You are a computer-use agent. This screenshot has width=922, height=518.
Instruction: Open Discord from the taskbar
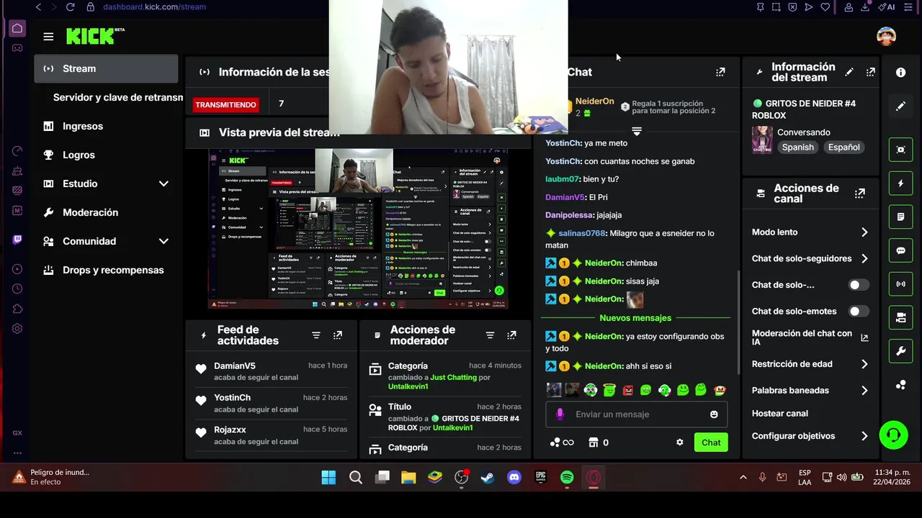tap(514, 477)
